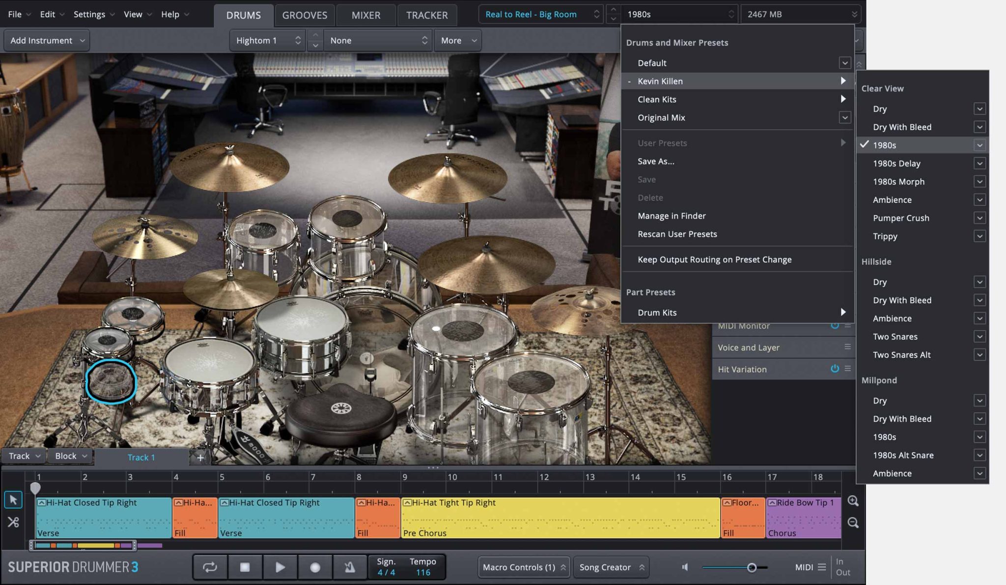Toggle the metronome icon
1006x585 pixels.
(x=350, y=567)
